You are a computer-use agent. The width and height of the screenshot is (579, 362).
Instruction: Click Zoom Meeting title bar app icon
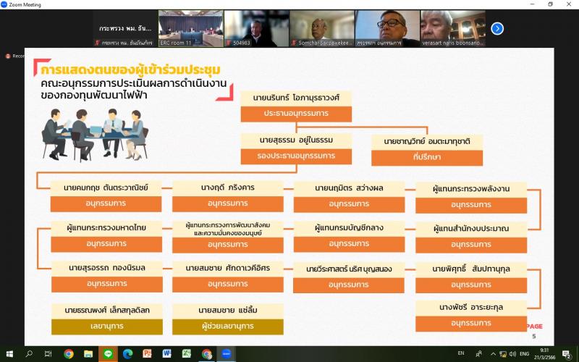[x=4, y=4]
